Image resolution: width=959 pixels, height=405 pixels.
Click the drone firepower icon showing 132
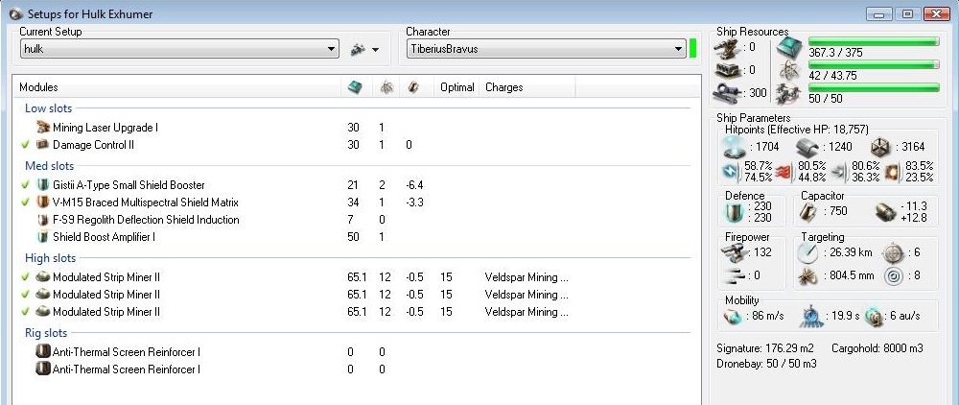734,252
